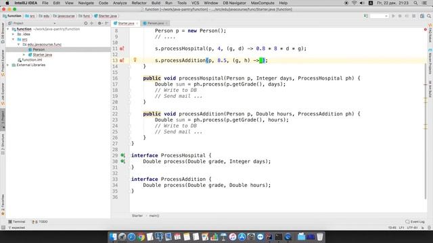Click the LF line separator in status bar
This screenshot has width=433, height=243.
[401, 228]
